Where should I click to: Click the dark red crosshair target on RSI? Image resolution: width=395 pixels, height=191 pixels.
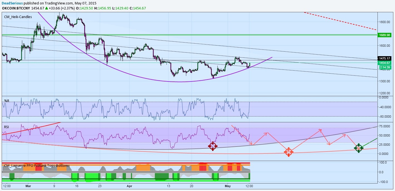click(x=213, y=146)
